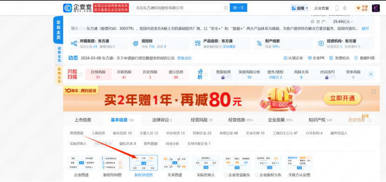
Task: Click the 查看动态 link
Action: [184, 58]
